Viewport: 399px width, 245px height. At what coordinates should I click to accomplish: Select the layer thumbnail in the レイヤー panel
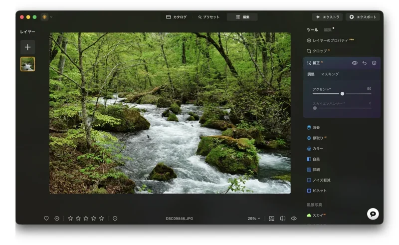point(27,64)
